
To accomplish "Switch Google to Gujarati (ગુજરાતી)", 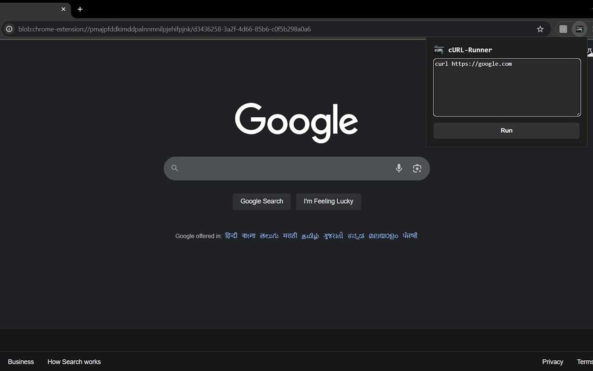I will [x=334, y=236].
